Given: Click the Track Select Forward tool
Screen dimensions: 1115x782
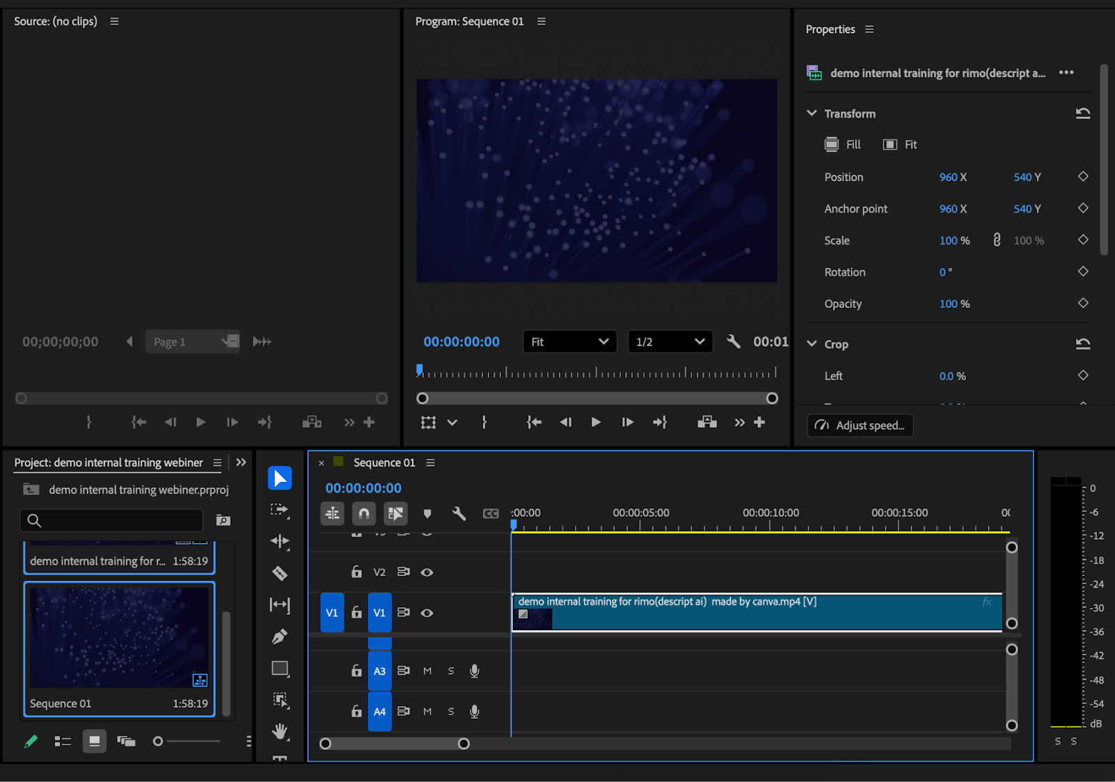Looking at the screenshot, I should [279, 510].
